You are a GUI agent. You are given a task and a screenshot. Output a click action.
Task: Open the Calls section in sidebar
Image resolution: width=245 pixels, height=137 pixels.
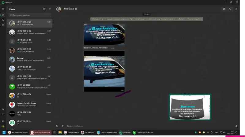coord(3,20)
